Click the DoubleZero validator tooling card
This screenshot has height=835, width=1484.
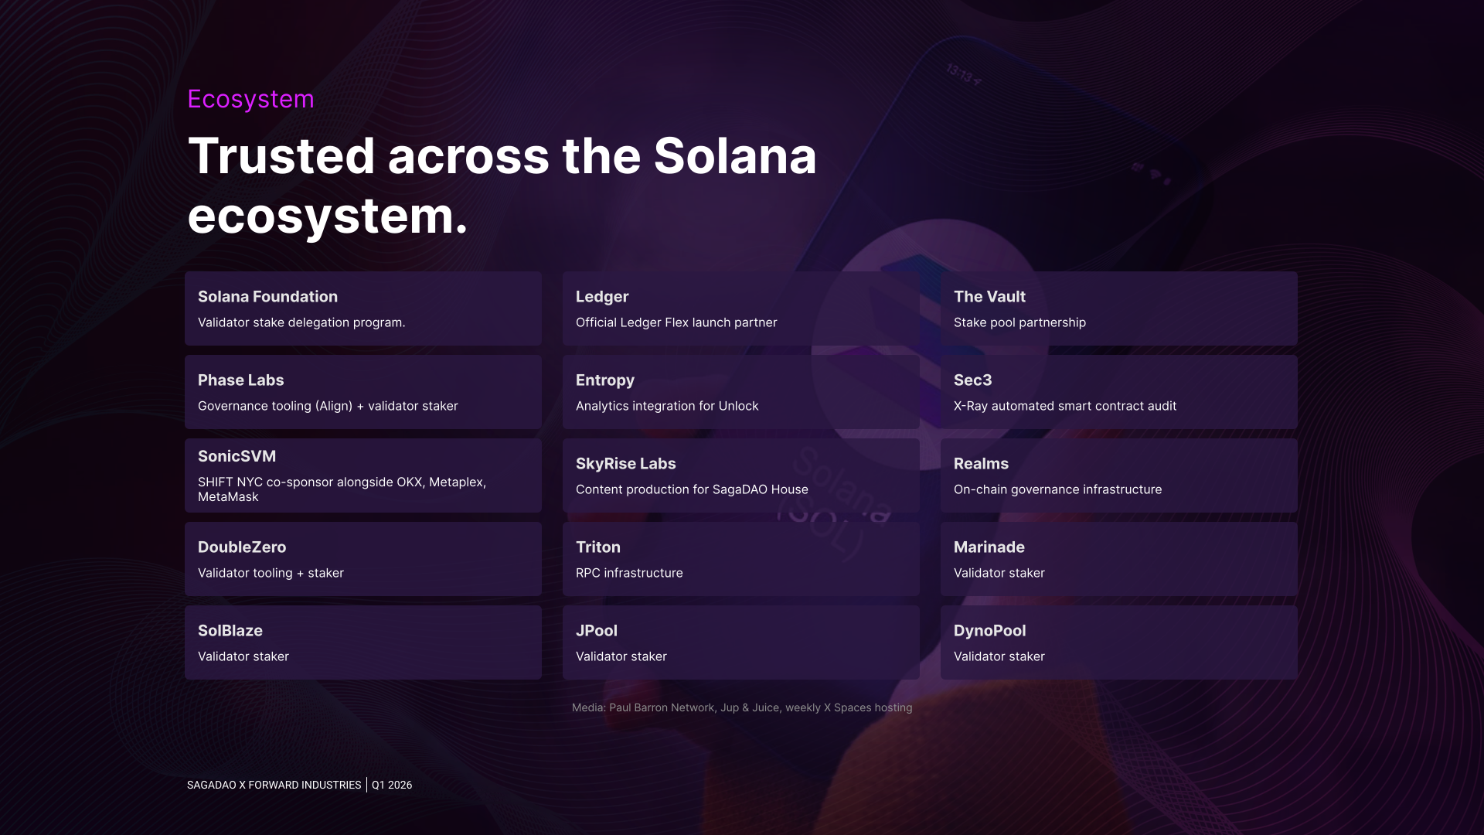pyautogui.click(x=362, y=559)
